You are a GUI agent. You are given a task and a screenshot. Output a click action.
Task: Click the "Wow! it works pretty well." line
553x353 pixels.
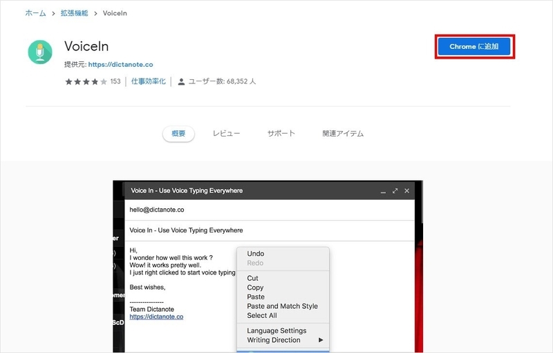pos(165,265)
